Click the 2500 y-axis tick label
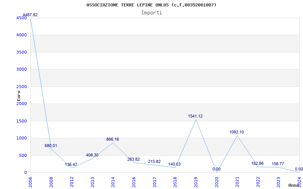Viewport: 303px width, 189px height. pos(22,87)
